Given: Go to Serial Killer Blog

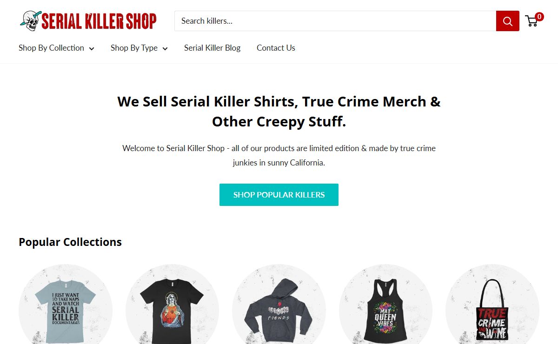Looking at the screenshot, I should (212, 48).
